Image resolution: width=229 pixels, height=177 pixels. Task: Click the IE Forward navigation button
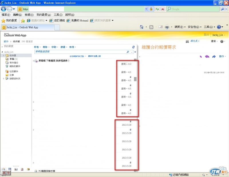click(9, 9)
